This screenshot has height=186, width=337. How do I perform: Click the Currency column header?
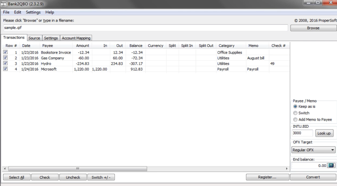coord(156,45)
